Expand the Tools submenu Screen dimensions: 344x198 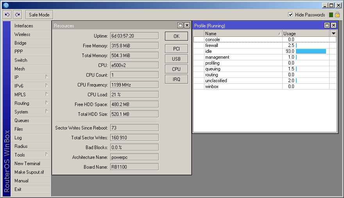pos(47,155)
